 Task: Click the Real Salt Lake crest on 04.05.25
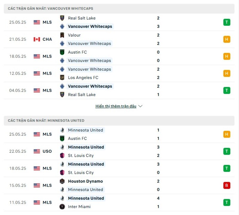pos(62,94)
